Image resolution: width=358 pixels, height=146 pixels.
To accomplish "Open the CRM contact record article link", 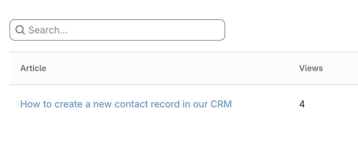I will [x=126, y=104].
